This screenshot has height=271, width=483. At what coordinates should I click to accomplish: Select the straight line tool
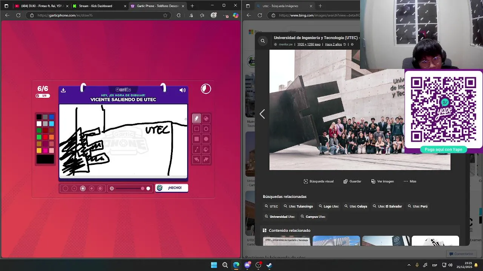[x=196, y=149]
